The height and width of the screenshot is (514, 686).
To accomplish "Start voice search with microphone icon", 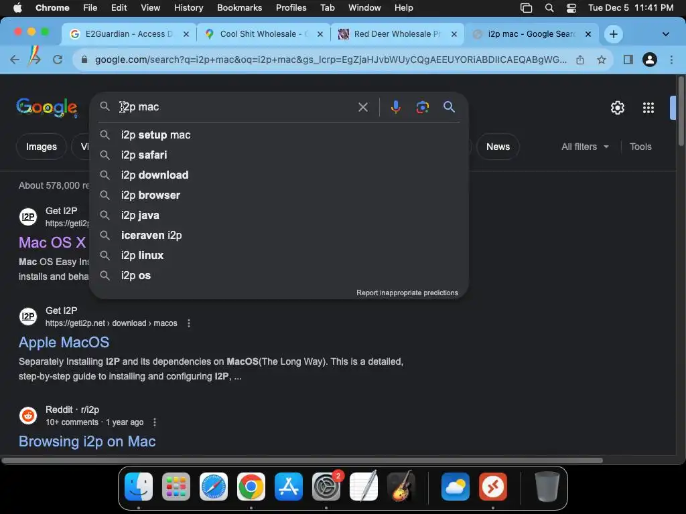I will click(x=395, y=107).
